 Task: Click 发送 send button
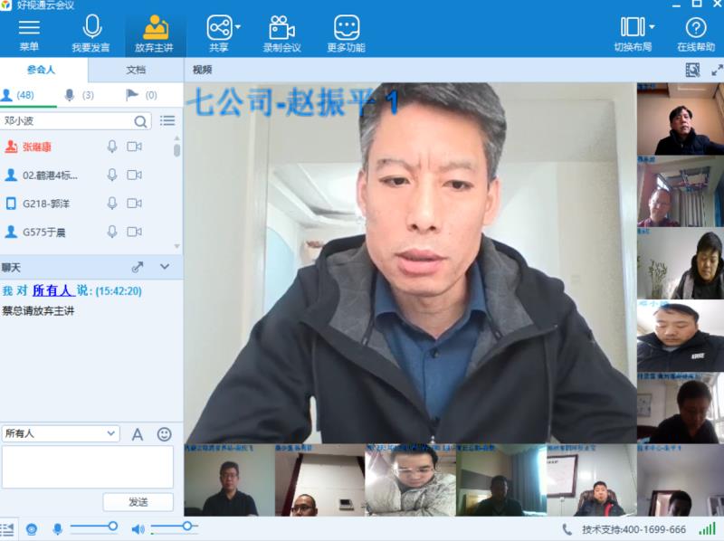pos(138,501)
